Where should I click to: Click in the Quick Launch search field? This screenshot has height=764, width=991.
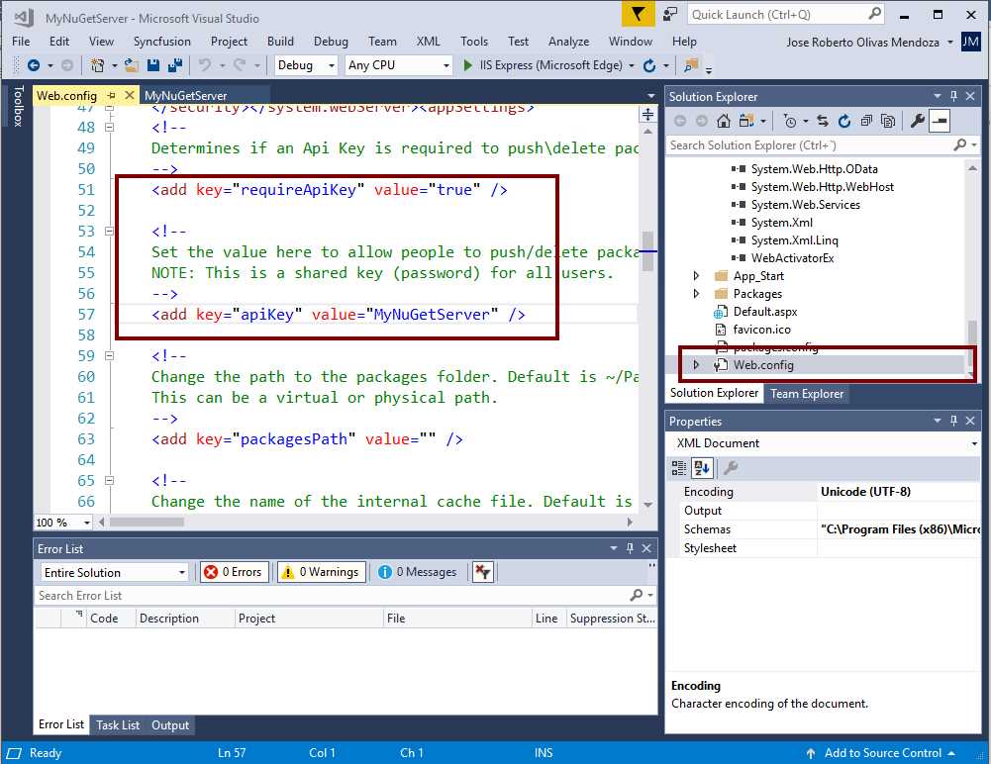[786, 14]
